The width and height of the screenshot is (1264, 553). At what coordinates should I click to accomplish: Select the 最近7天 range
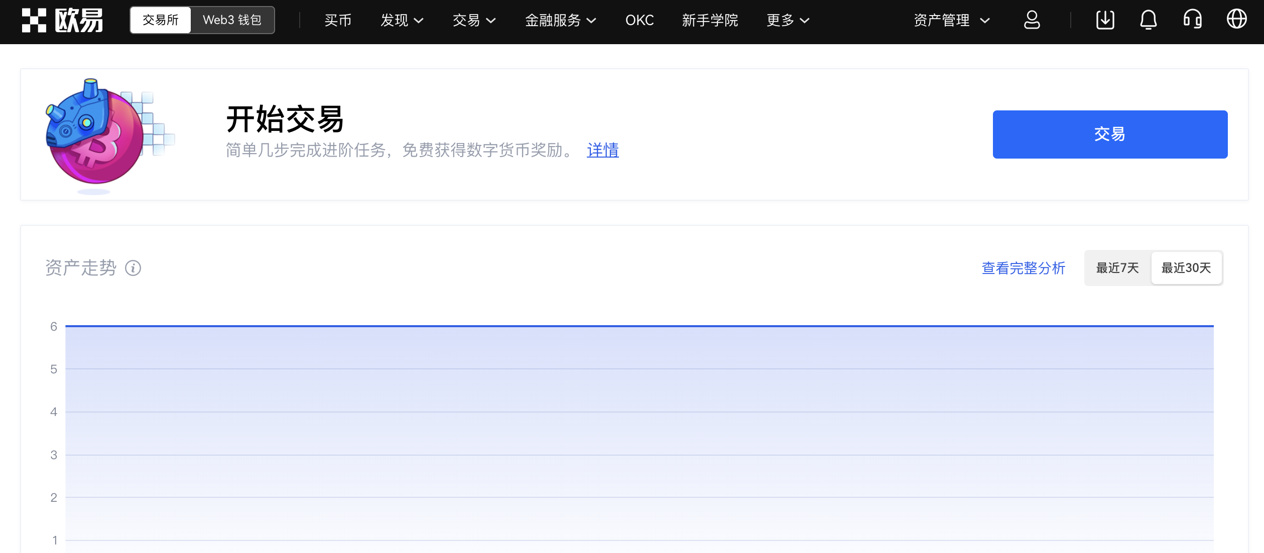(x=1117, y=268)
